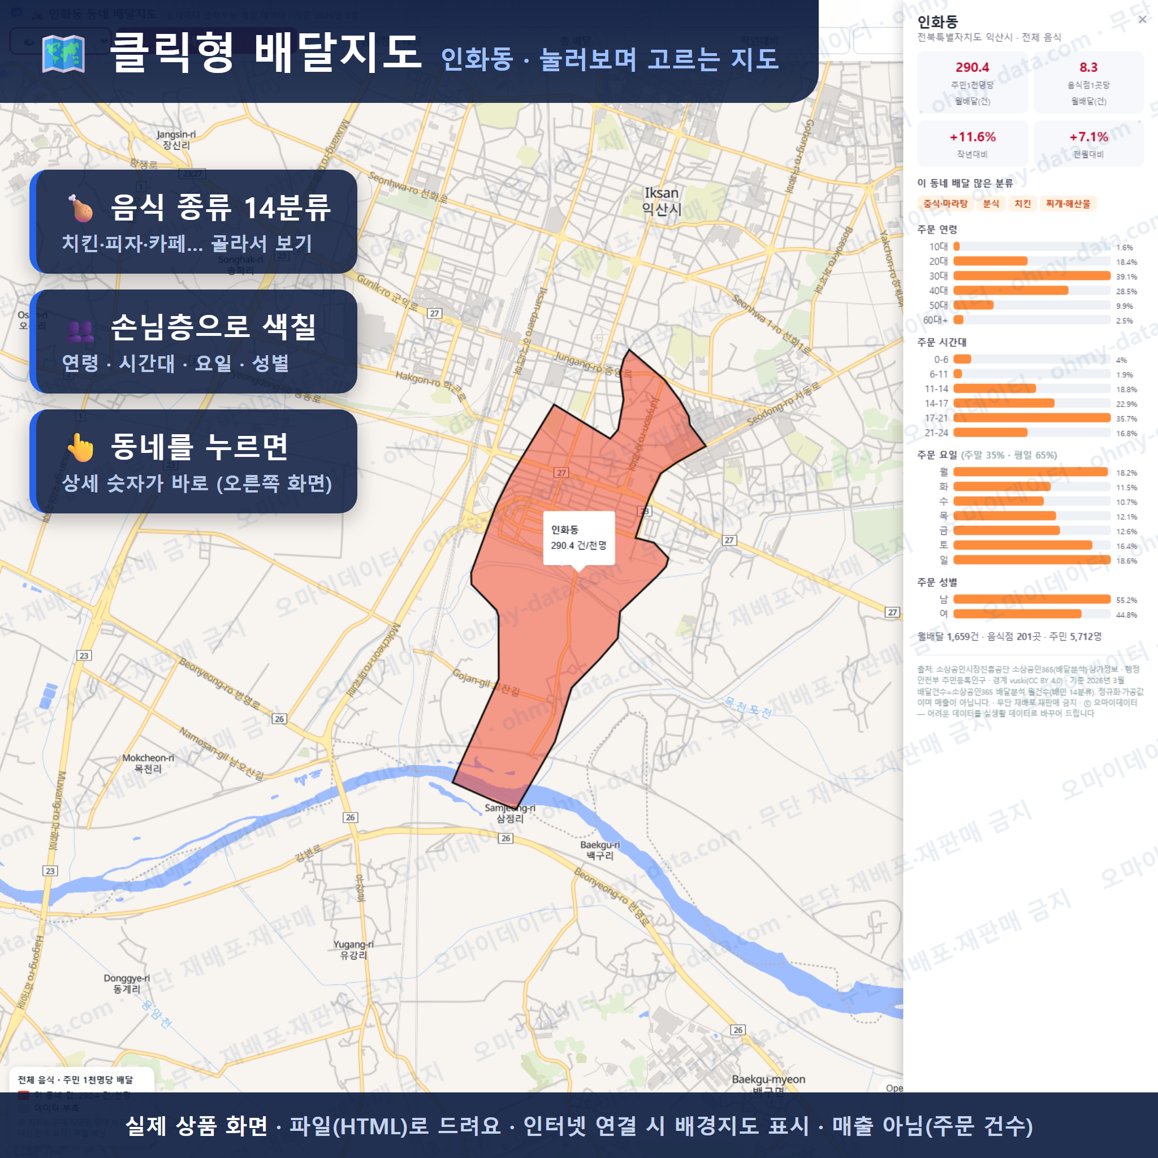1158x1158 pixels.
Task: Click the Iksan 익산시 city label on map
Action: click(x=662, y=201)
